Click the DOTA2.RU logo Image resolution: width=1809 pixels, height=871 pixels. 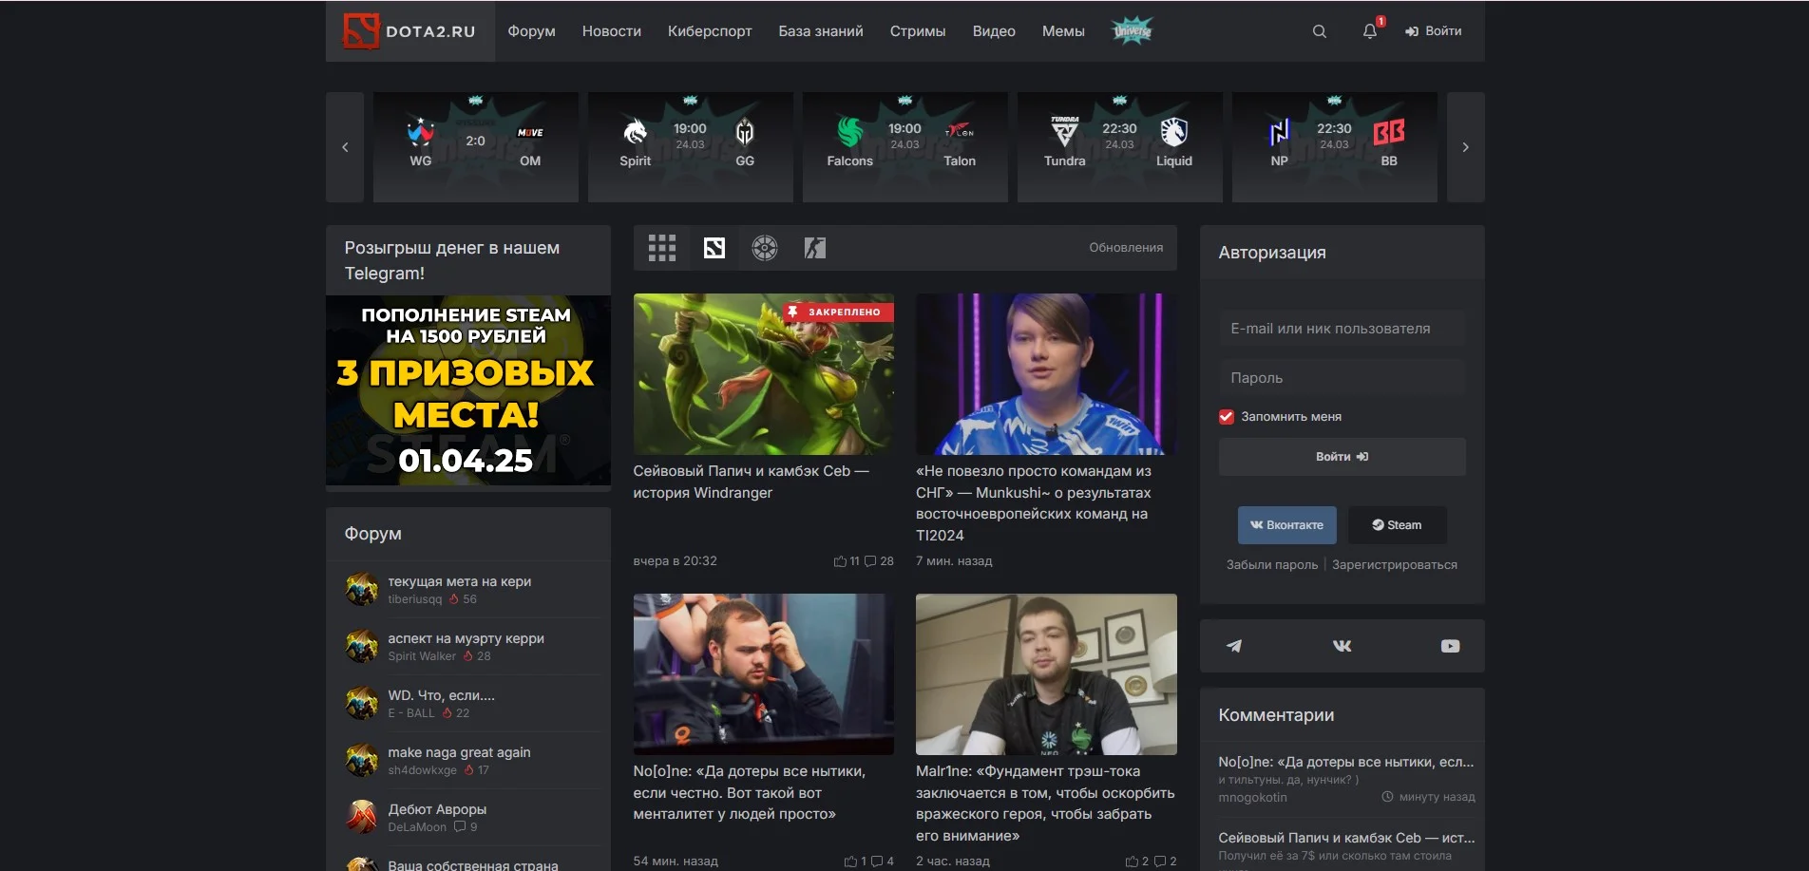[409, 30]
